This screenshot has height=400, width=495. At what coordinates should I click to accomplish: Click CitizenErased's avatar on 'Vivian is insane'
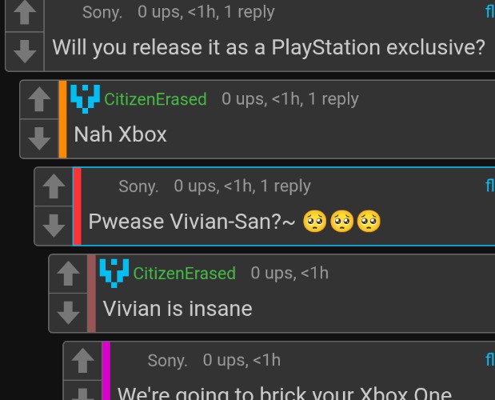pos(114,273)
